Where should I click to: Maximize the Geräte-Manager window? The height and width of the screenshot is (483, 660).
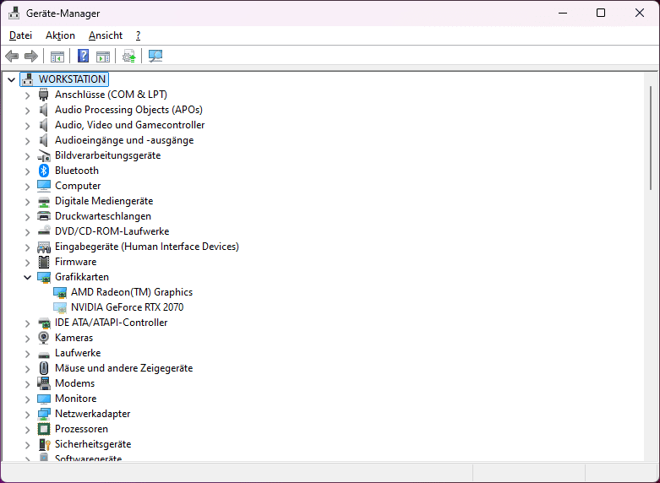point(601,13)
